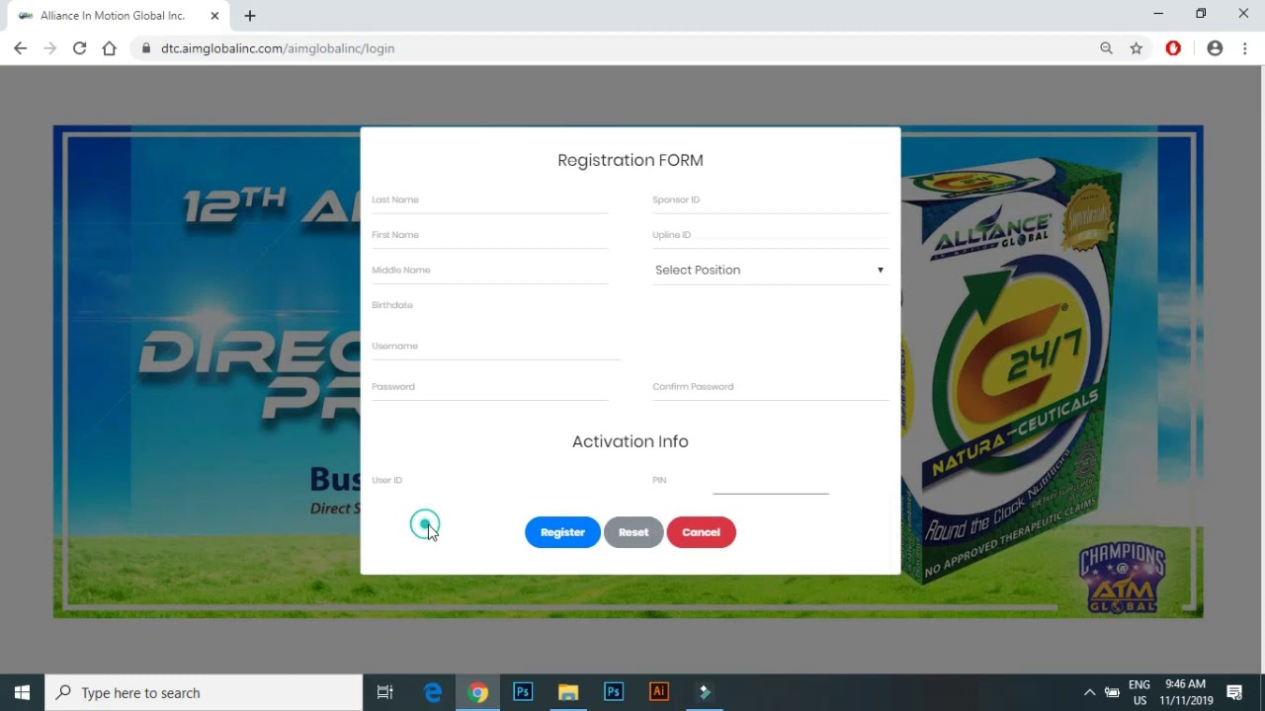The width and height of the screenshot is (1265, 711).
Task: Focus the Password field
Action: (489, 387)
